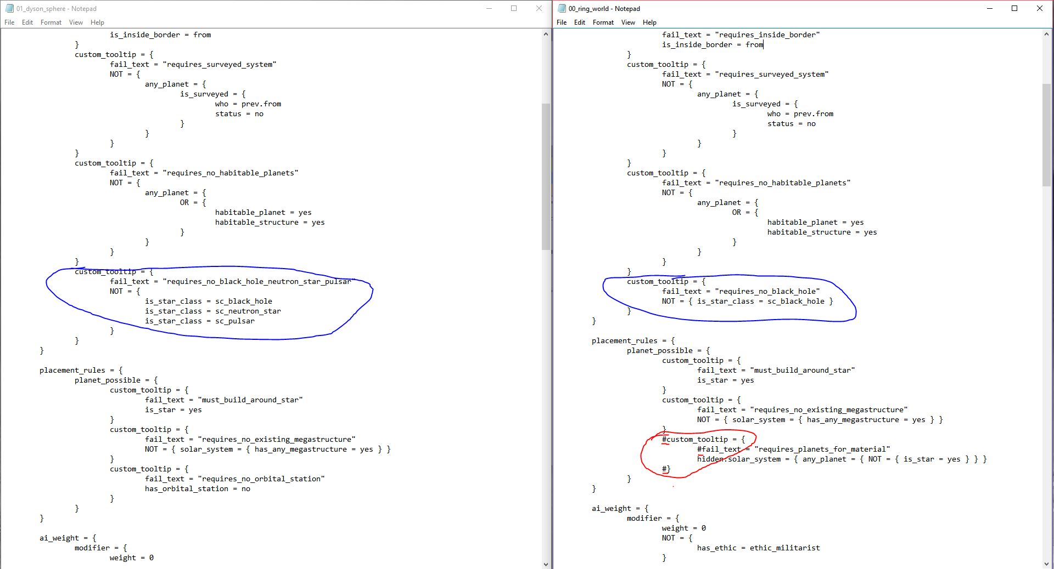The height and width of the screenshot is (569, 1054).
Task: Open Format menu in 00_ring_world Notepad
Action: pyautogui.click(x=603, y=22)
